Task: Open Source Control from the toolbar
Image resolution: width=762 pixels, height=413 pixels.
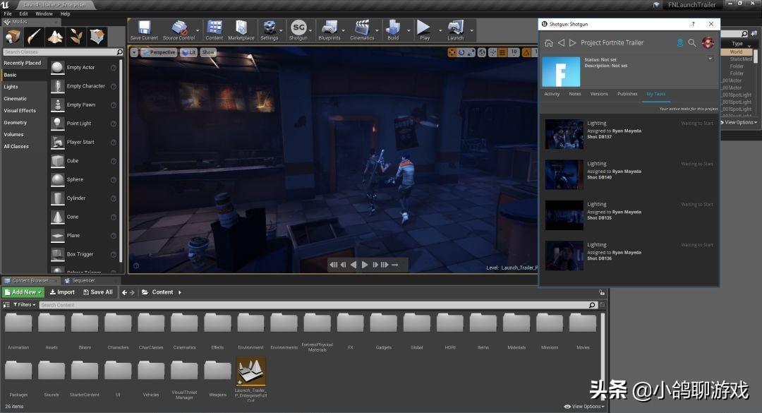Action: [x=179, y=28]
